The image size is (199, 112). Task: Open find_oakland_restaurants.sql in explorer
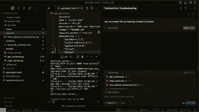tap(23, 37)
